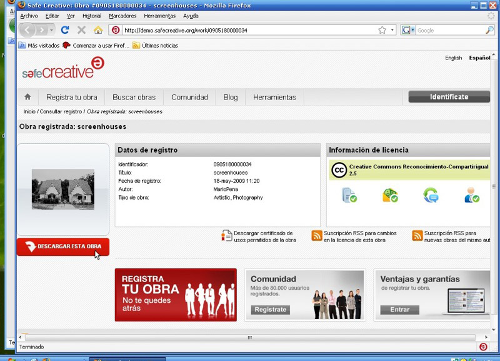500x361 pixels.
Task: Open the address bar history dropdown arrow
Action: [x=392, y=30]
